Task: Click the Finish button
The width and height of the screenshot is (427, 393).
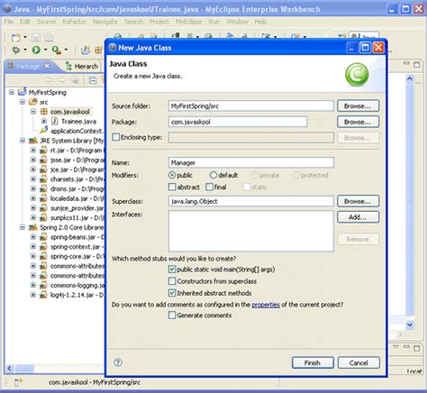Action: pyautogui.click(x=313, y=362)
